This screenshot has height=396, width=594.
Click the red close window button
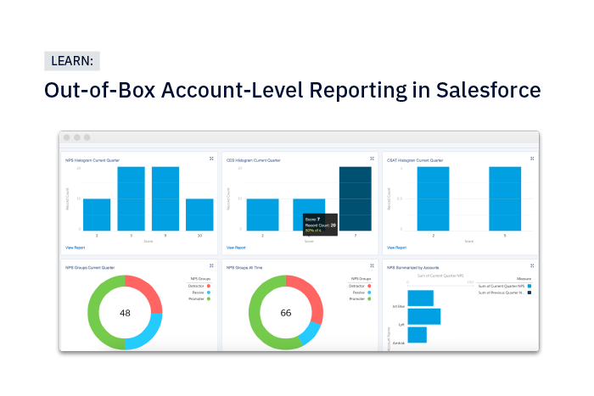[x=65, y=137]
